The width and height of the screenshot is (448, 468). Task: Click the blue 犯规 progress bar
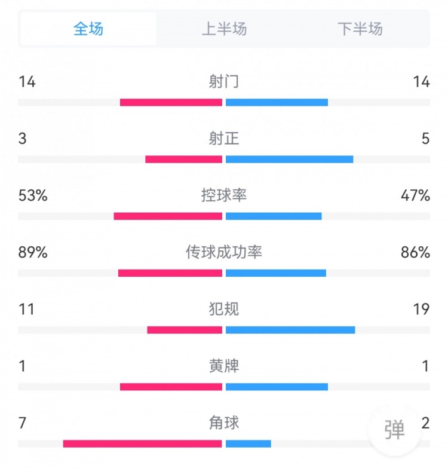point(290,330)
